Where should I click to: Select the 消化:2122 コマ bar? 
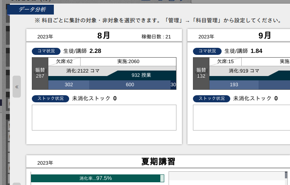(x=79, y=71)
